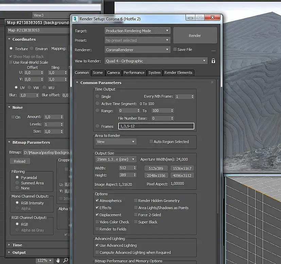The height and width of the screenshot is (264, 281).
Task: Click the large Render button
Action: pyautogui.click(x=195, y=36)
